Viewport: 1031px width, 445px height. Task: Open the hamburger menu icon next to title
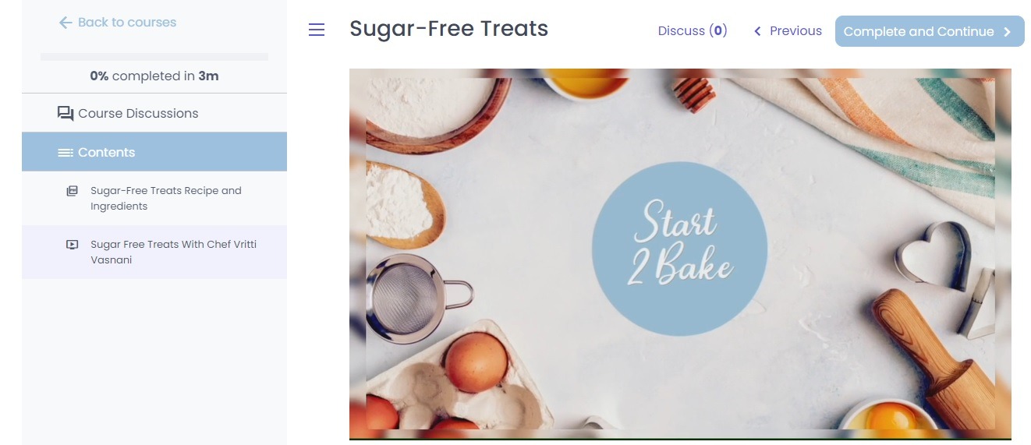317,30
